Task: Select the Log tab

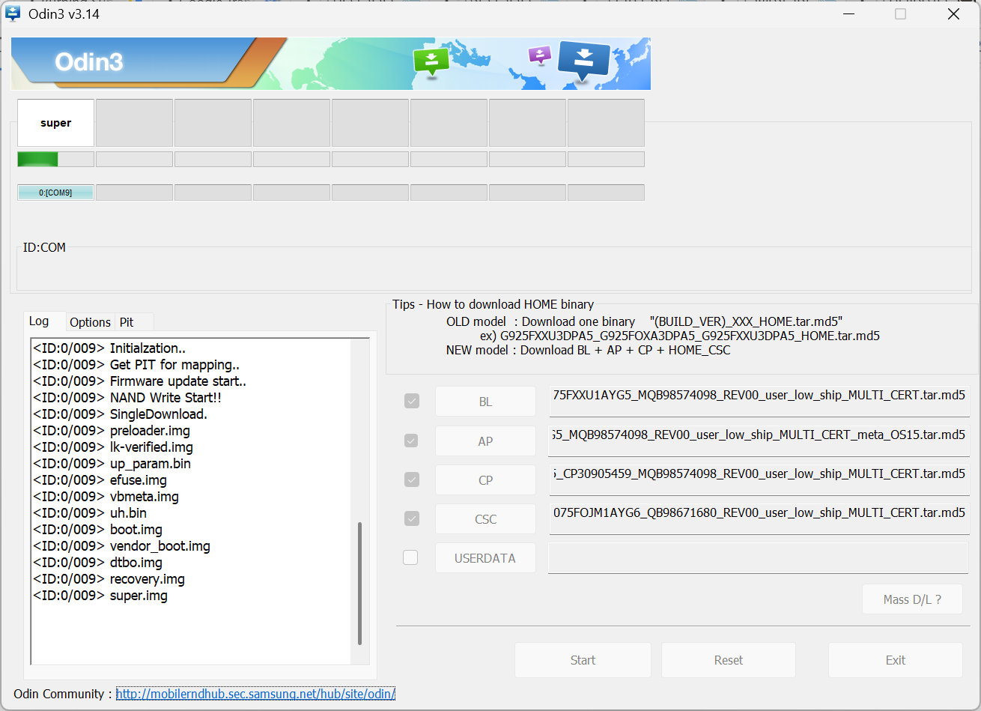Action: coord(39,321)
